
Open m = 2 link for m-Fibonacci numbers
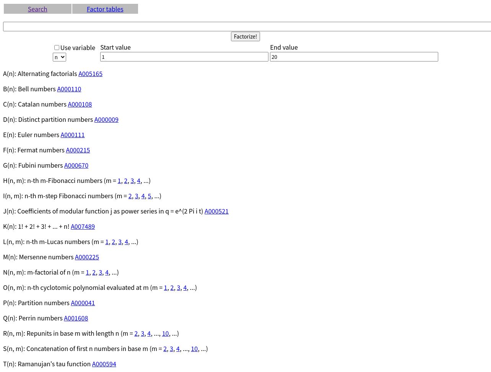click(x=126, y=181)
